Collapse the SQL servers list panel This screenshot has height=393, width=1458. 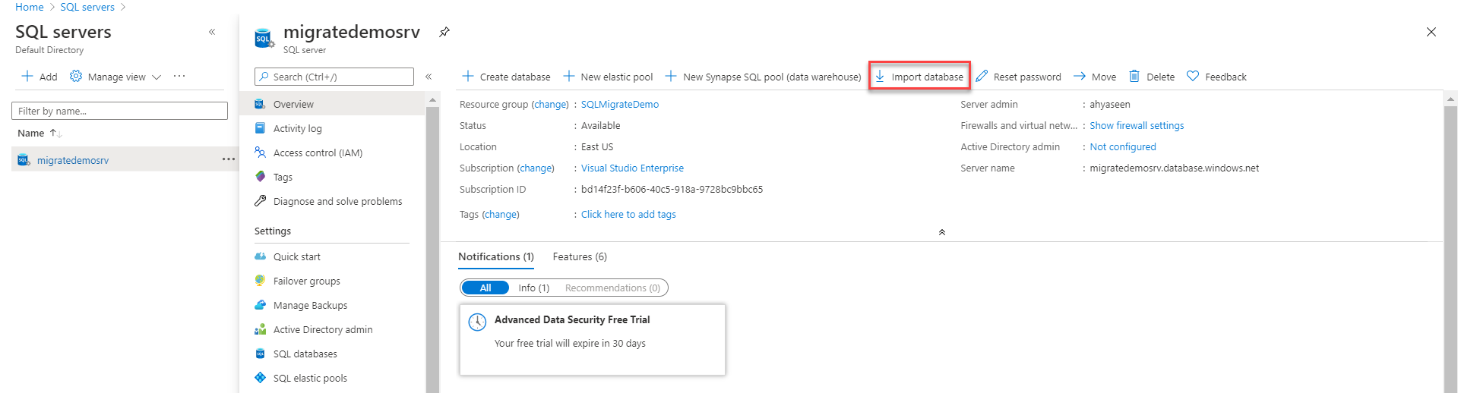[x=212, y=32]
